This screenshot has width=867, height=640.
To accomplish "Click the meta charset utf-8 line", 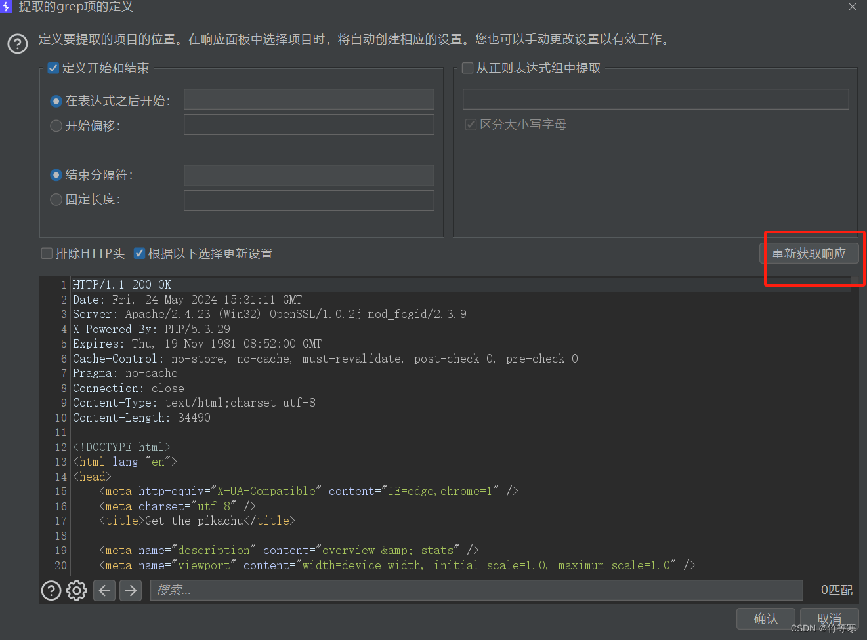I will pyautogui.click(x=177, y=506).
